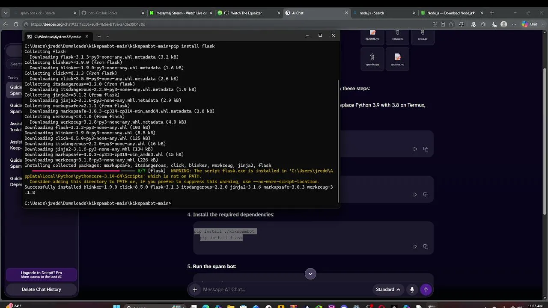Screen dimensions: 548x308
Task: Close the cmd.exe terminal tab
Action: coord(87,36)
